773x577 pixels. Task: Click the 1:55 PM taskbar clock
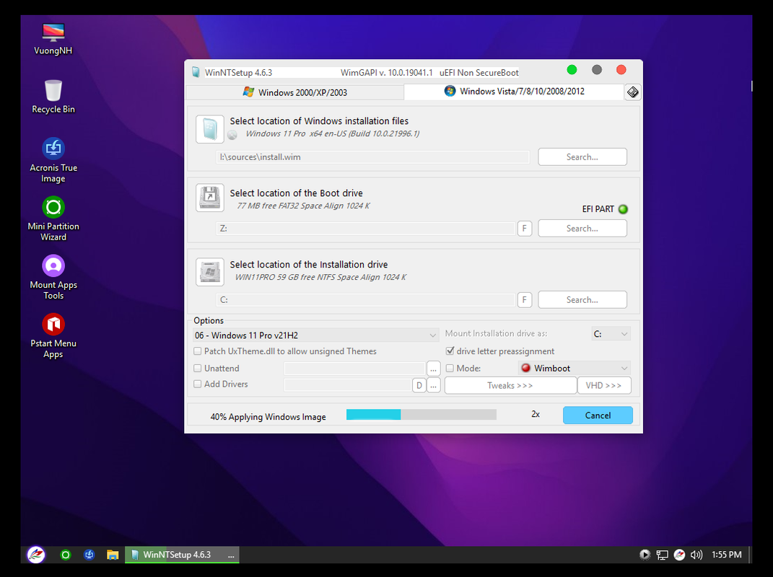726,555
